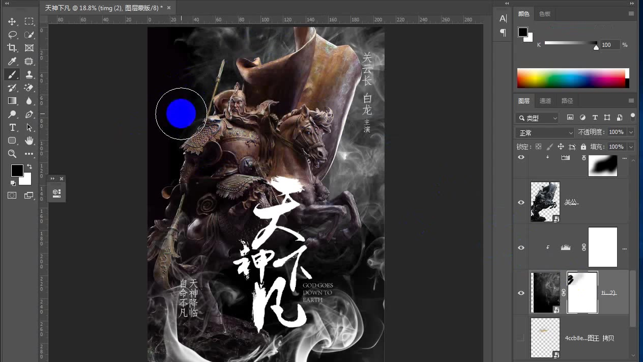Select the Eyedropper tool
Screen dimensions: 643x362
coord(12,61)
